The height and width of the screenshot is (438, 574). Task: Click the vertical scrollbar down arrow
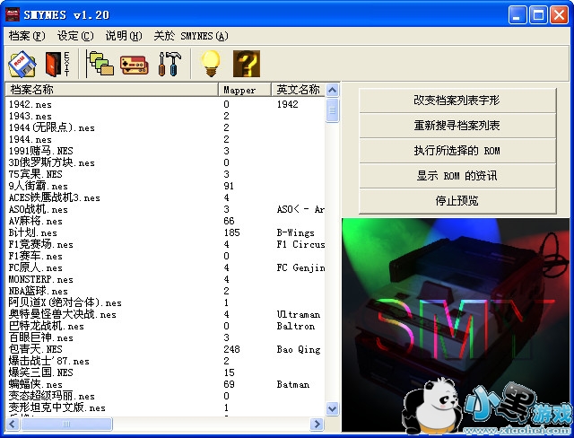(333, 408)
